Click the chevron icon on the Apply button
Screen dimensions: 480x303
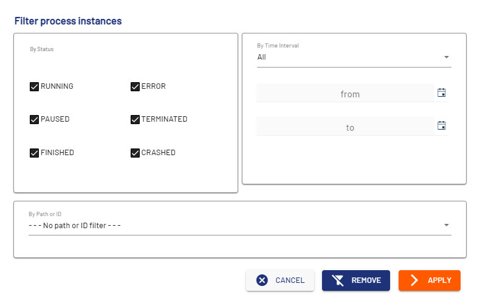(414, 280)
